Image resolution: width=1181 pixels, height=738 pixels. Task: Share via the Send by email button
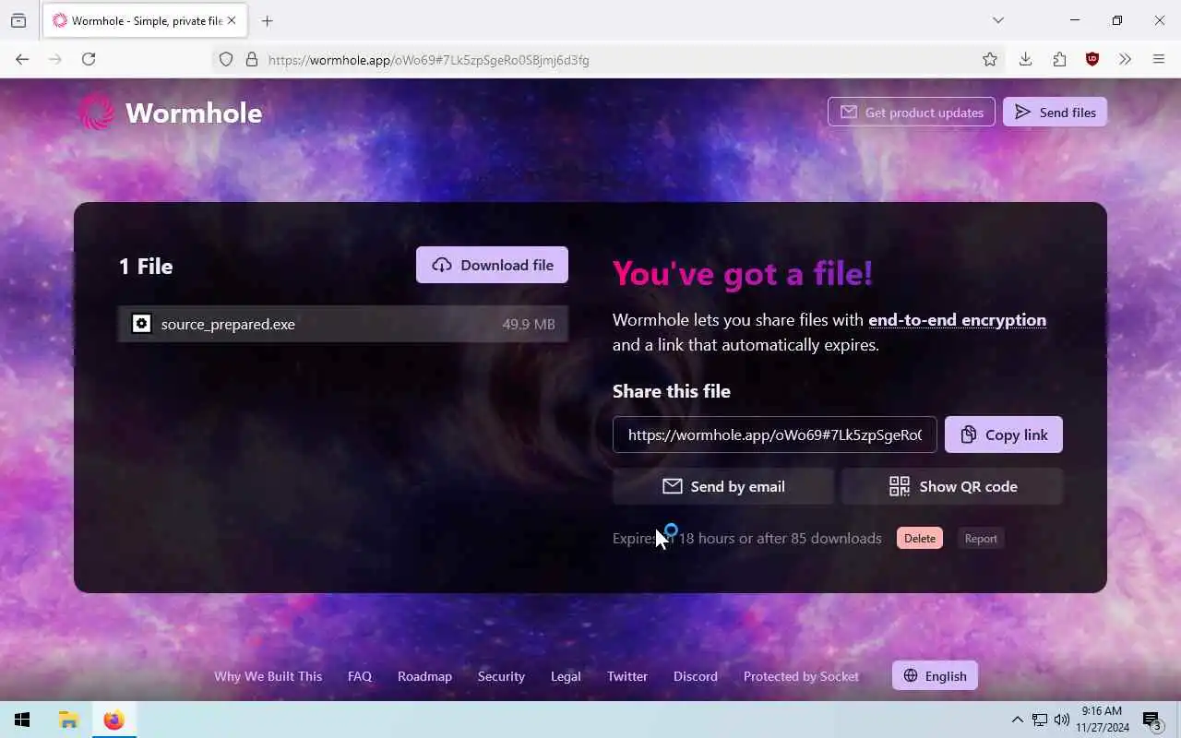pos(723,486)
